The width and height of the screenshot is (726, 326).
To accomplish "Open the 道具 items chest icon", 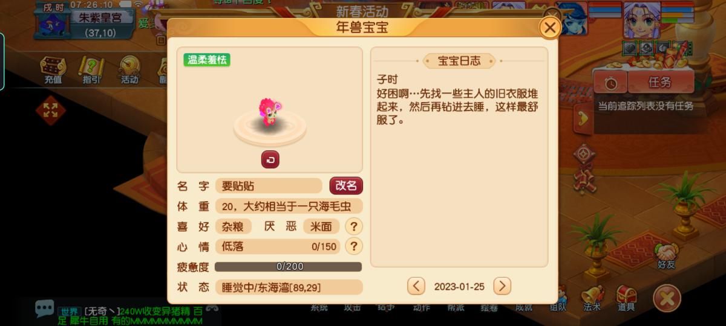I will coord(627,298).
